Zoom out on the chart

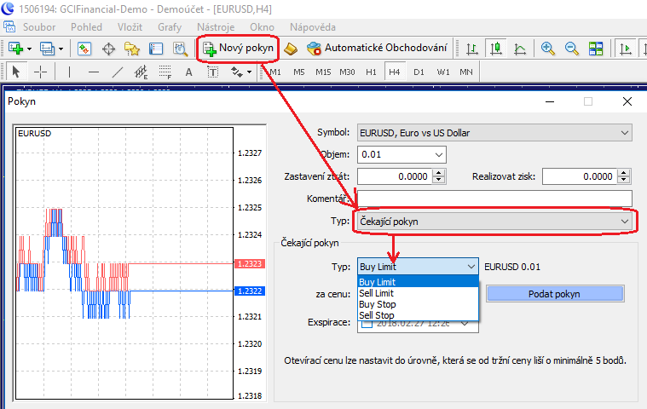571,49
